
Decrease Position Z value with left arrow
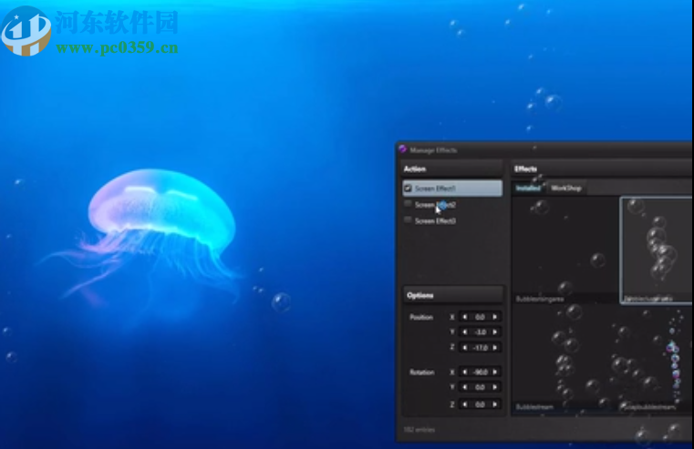[465, 348]
